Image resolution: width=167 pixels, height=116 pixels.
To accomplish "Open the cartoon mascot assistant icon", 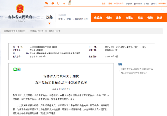I will 70,3.
